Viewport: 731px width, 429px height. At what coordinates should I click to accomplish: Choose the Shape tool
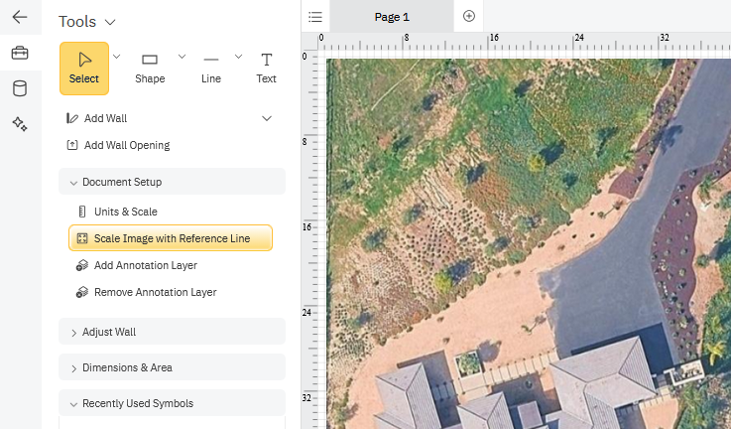[x=150, y=68]
